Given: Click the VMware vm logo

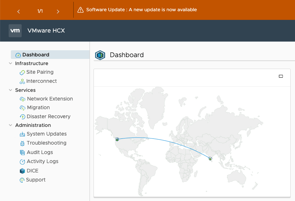Looking at the screenshot, I should [15, 31].
